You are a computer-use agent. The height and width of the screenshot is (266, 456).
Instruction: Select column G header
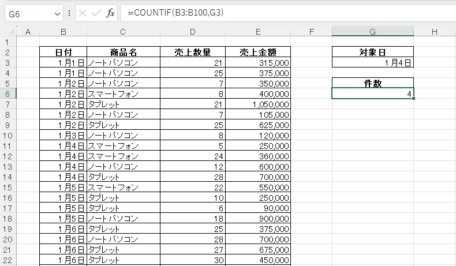click(x=372, y=31)
